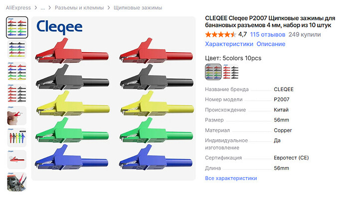The width and height of the screenshot is (344, 199).
Task: Open the "115 отзывов" reviews link
Action: (268, 35)
